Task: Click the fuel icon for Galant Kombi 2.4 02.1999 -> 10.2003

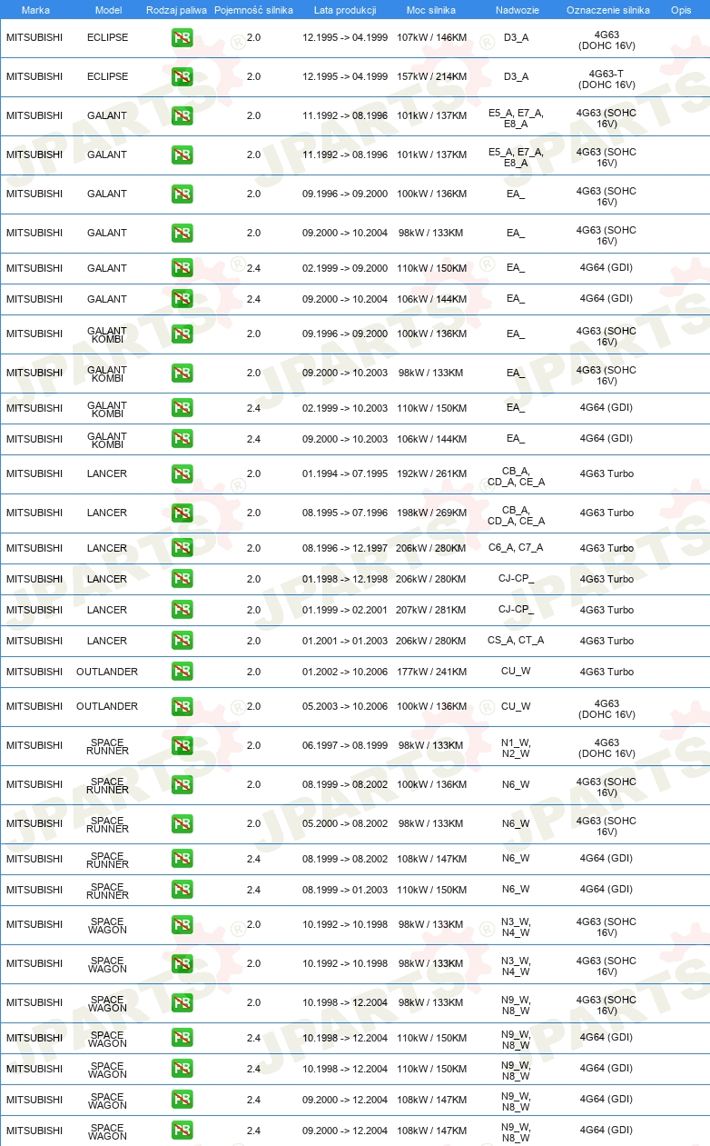Action: point(182,408)
